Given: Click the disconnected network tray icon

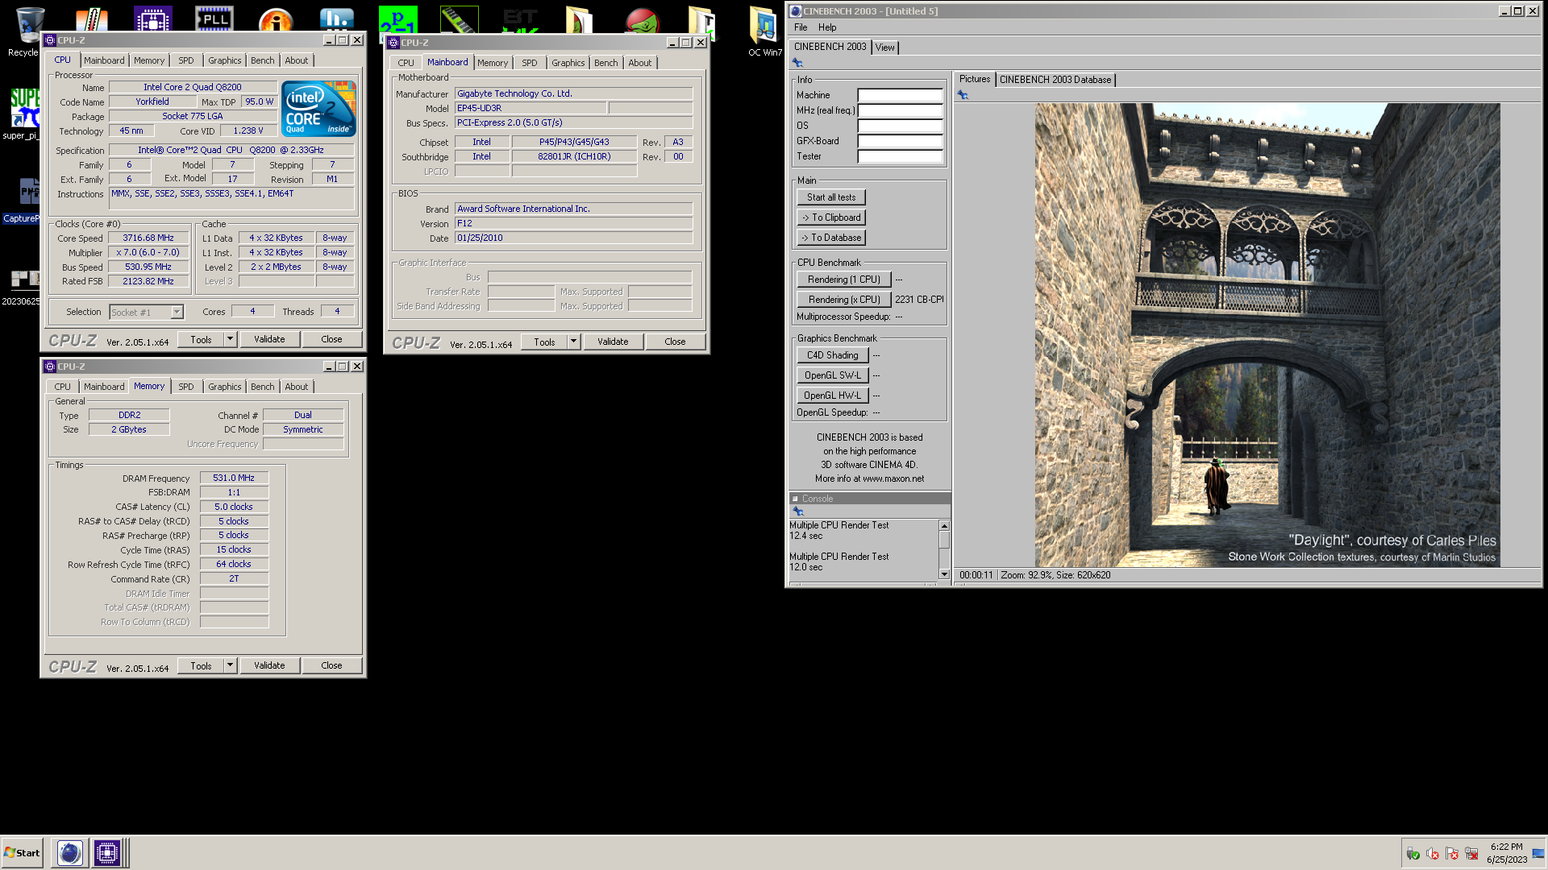Looking at the screenshot, I should [x=1471, y=854].
